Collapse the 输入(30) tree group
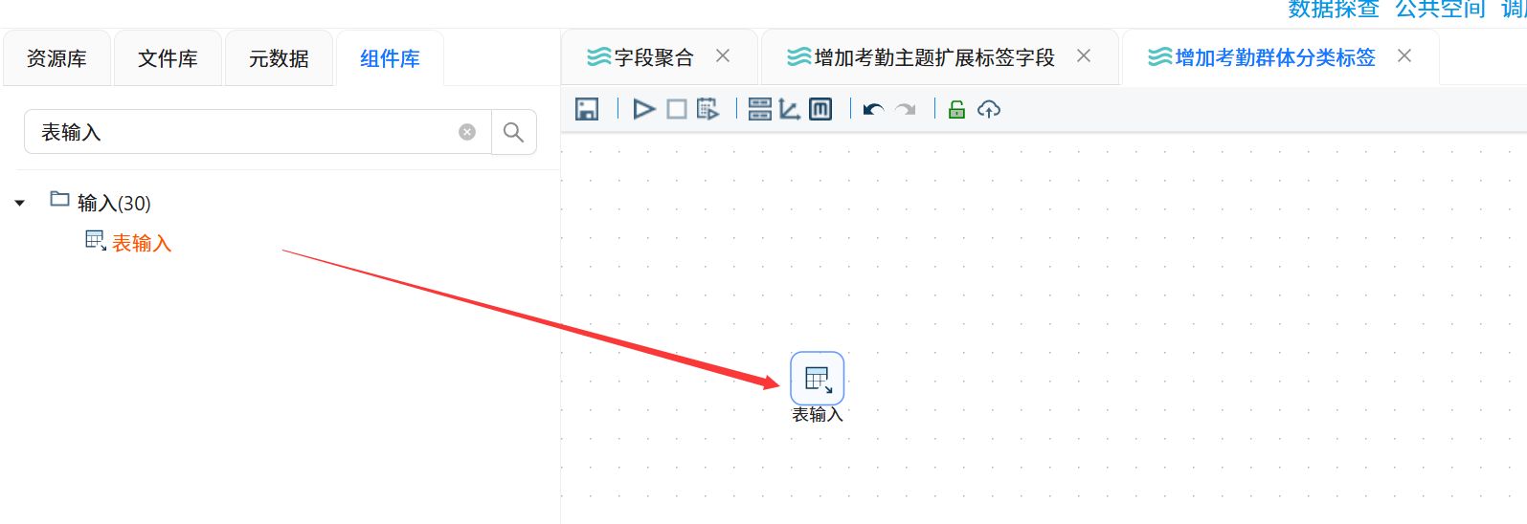 [20, 203]
